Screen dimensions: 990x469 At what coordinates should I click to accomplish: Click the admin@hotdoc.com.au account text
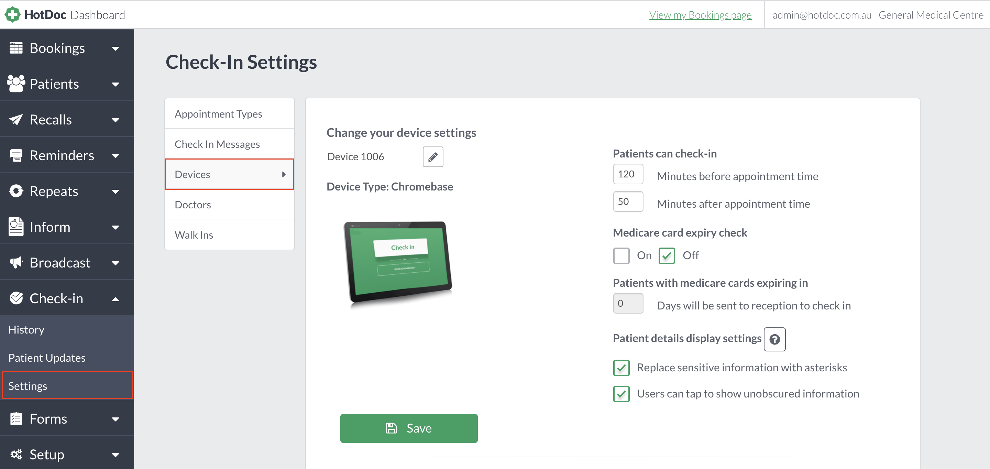click(x=822, y=15)
